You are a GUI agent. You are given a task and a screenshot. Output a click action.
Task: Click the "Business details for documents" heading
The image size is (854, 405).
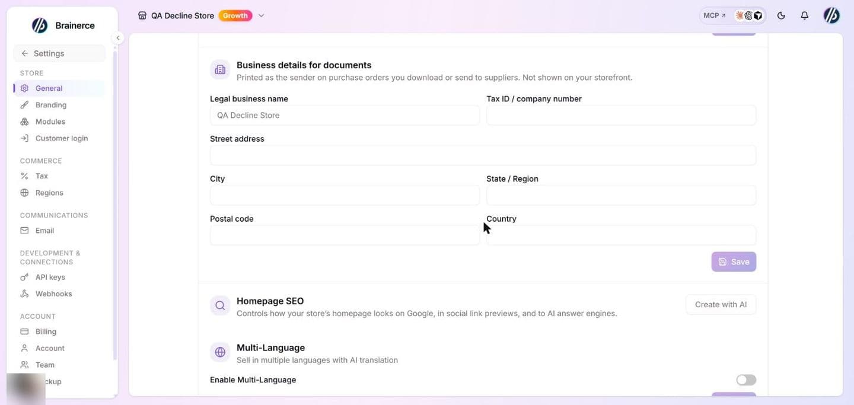304,65
